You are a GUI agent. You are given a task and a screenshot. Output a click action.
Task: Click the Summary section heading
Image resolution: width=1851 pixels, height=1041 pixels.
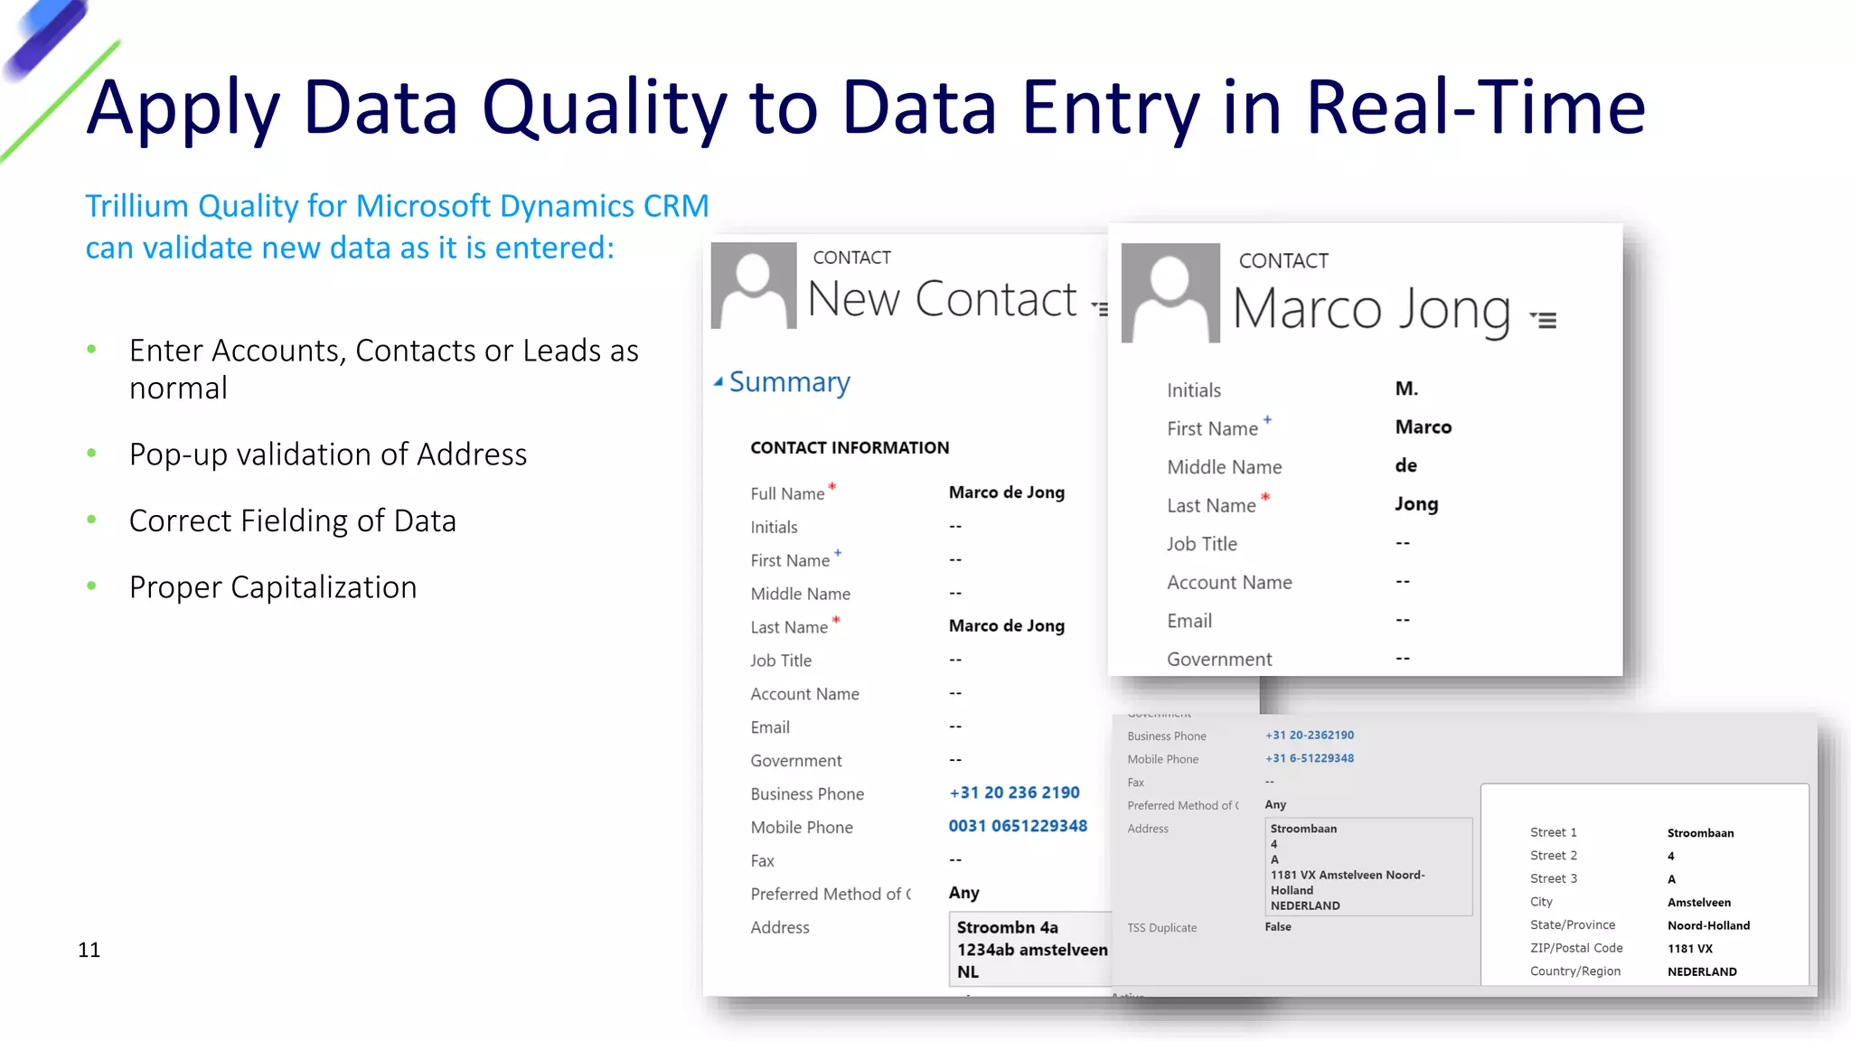789,382
